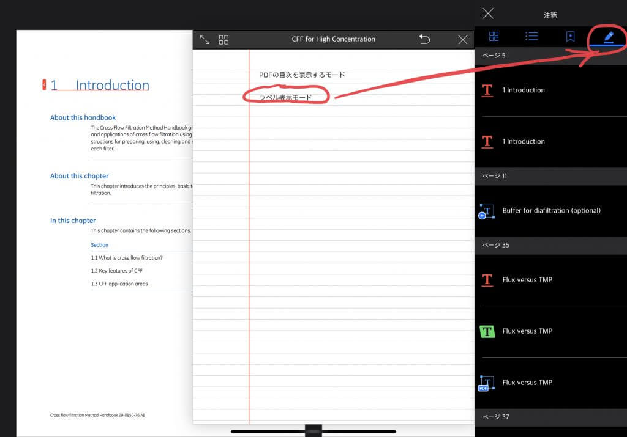Screen dimensions: 627x437
Task: Click the note line 'ラベル表示モード'
Action: click(285, 97)
